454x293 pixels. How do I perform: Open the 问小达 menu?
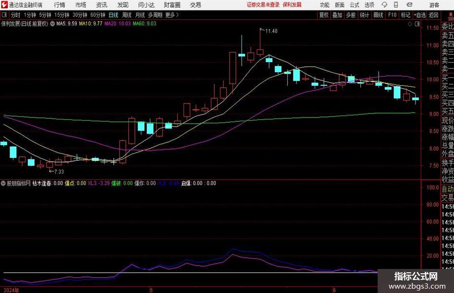(146, 5)
